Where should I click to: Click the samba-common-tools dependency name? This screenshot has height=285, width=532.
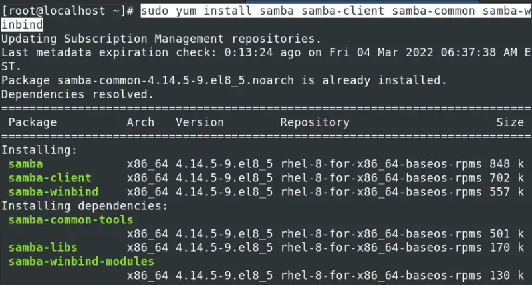(70, 220)
